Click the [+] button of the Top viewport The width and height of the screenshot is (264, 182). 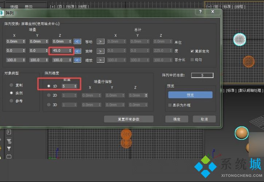(x=53, y=7)
